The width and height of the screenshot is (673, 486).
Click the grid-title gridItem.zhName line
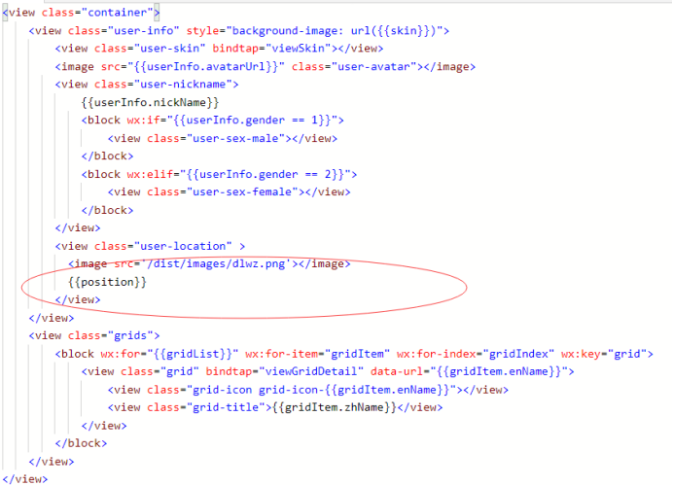point(275,407)
